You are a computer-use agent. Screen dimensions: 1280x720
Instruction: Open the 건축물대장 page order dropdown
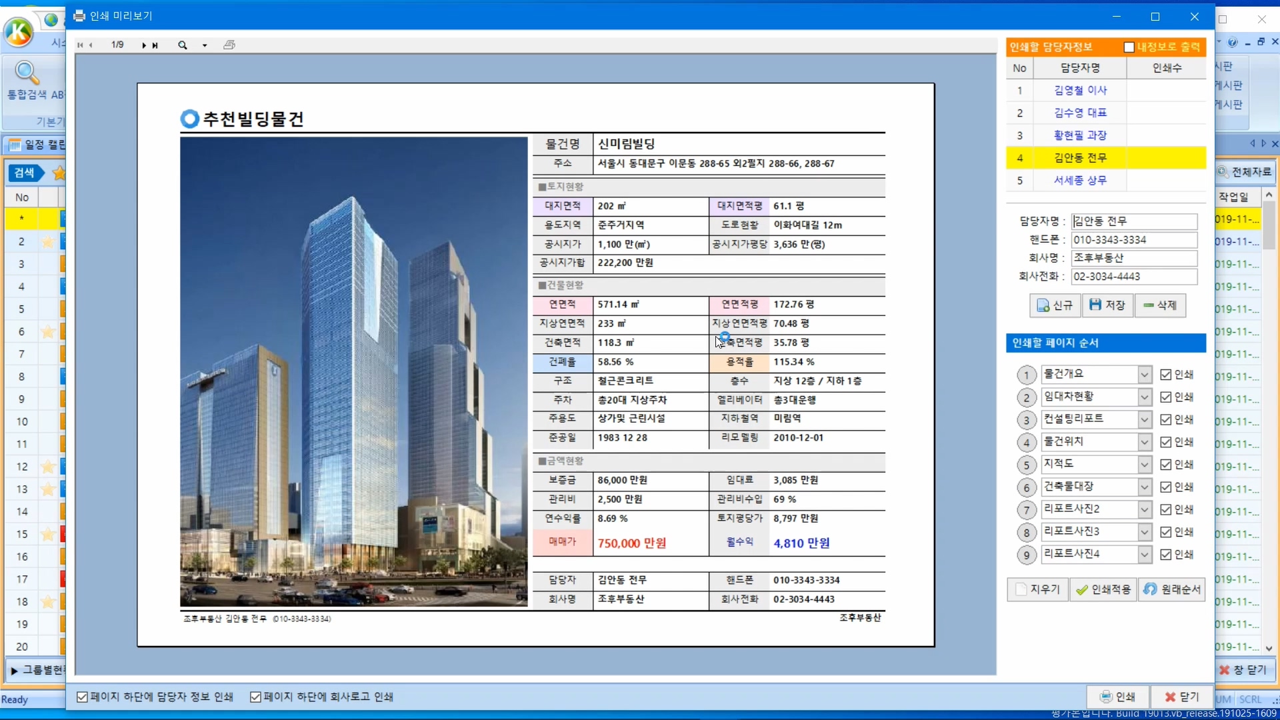[x=1144, y=487]
